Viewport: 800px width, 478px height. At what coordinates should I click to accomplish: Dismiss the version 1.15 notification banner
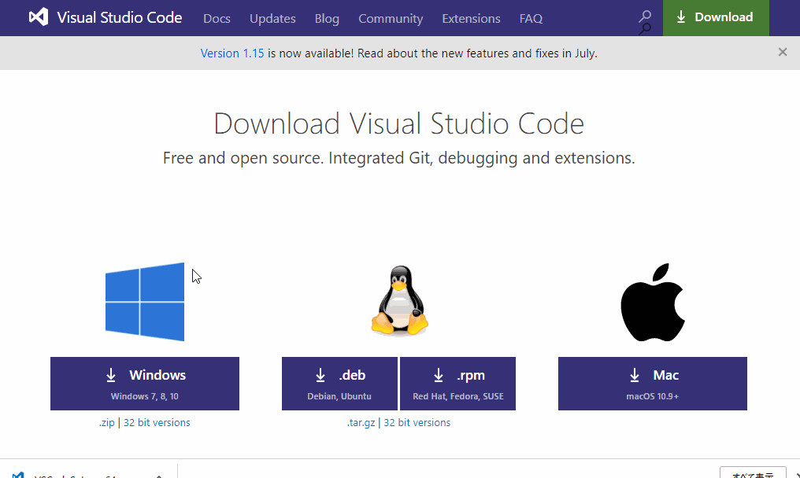782,53
